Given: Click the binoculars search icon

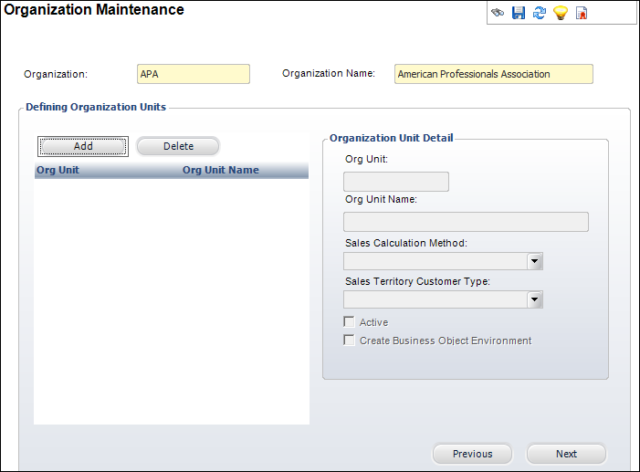Looking at the screenshot, I should click(498, 13).
